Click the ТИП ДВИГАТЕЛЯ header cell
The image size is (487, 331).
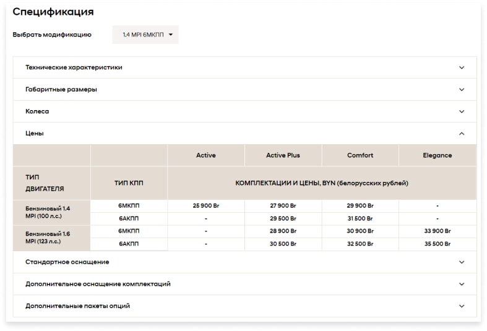coord(51,183)
